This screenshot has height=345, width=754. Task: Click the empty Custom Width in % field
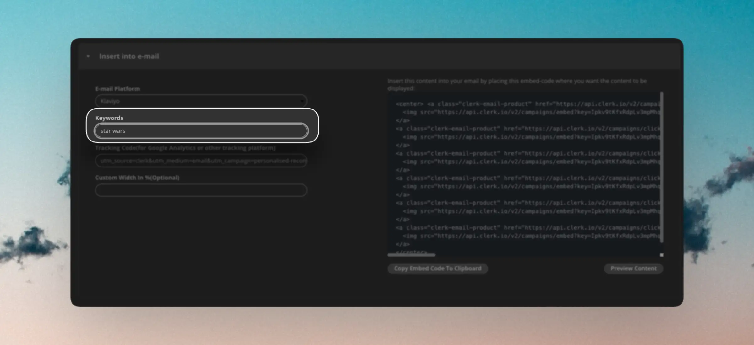[x=200, y=190]
